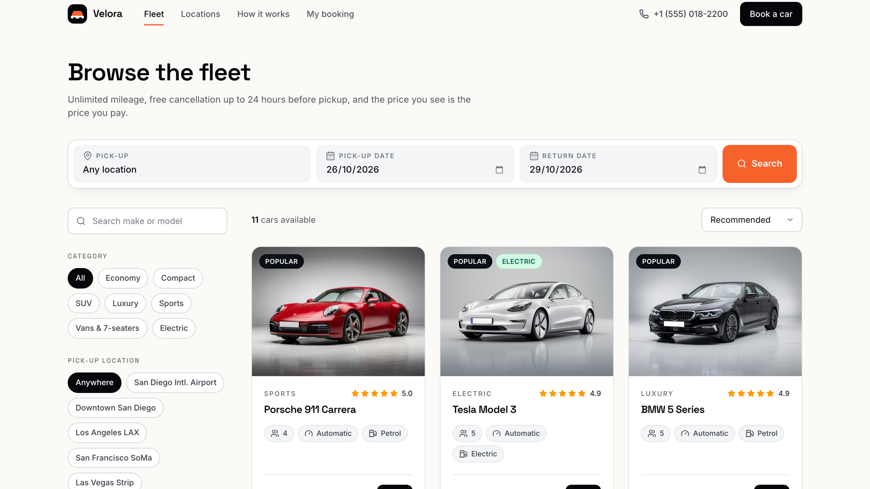Open My booking page
Image resolution: width=870 pixels, height=489 pixels.
[330, 14]
